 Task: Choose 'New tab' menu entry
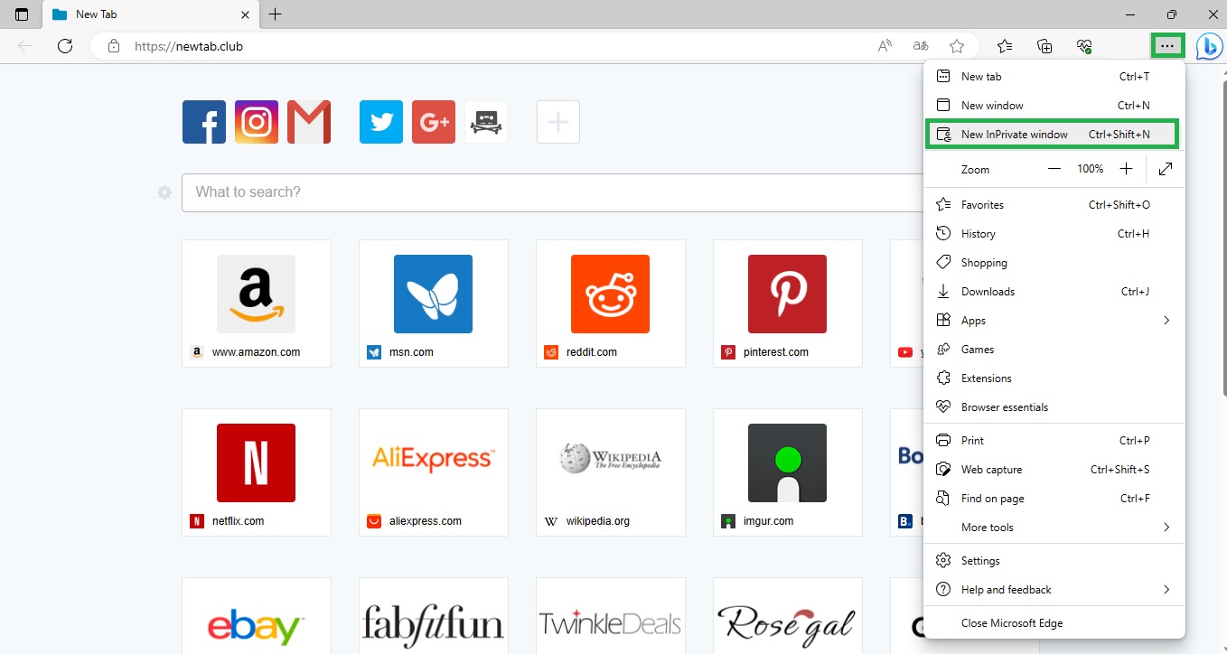tap(1054, 77)
